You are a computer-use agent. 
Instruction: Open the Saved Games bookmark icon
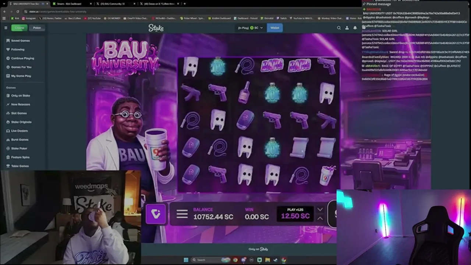[8, 40]
